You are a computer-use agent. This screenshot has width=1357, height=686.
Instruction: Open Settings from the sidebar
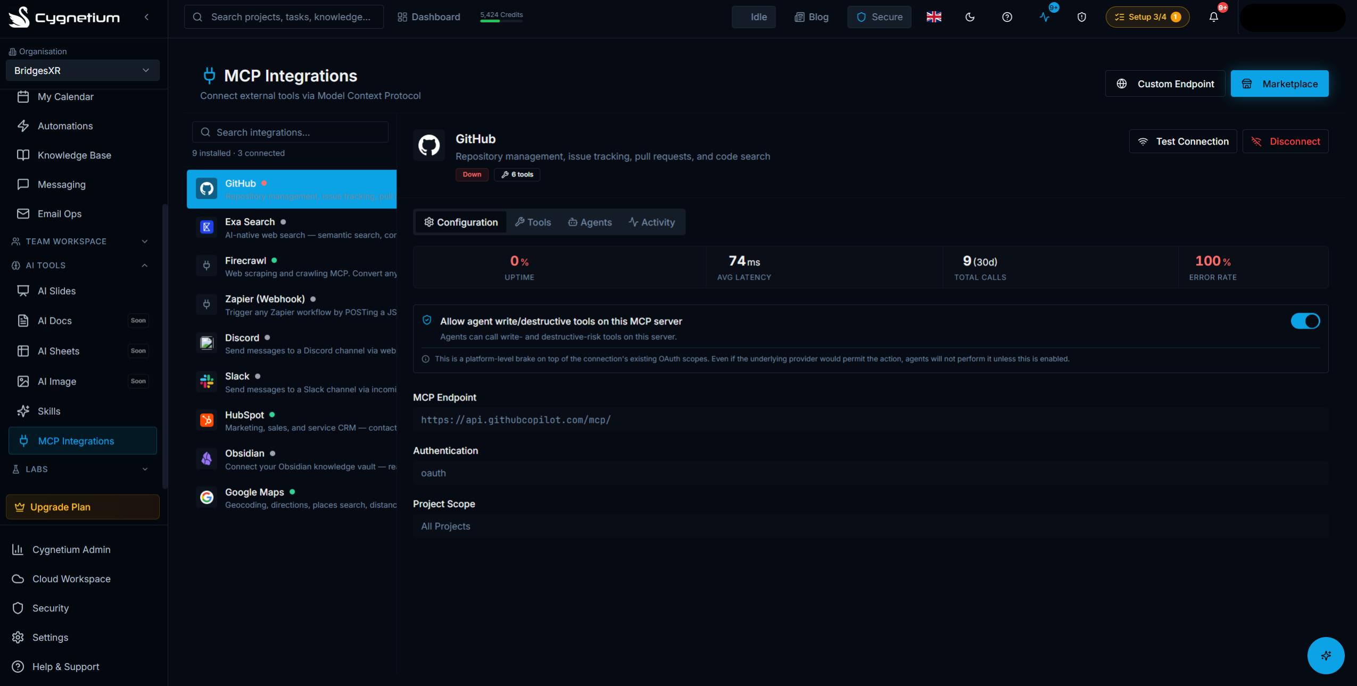point(82,637)
